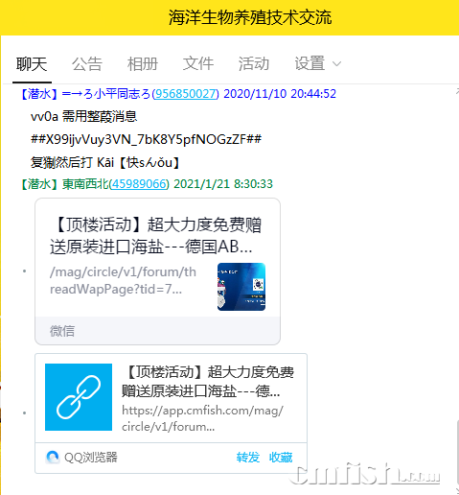459x495 pixels.
Task: Open the 活动 tab
Action: (254, 63)
